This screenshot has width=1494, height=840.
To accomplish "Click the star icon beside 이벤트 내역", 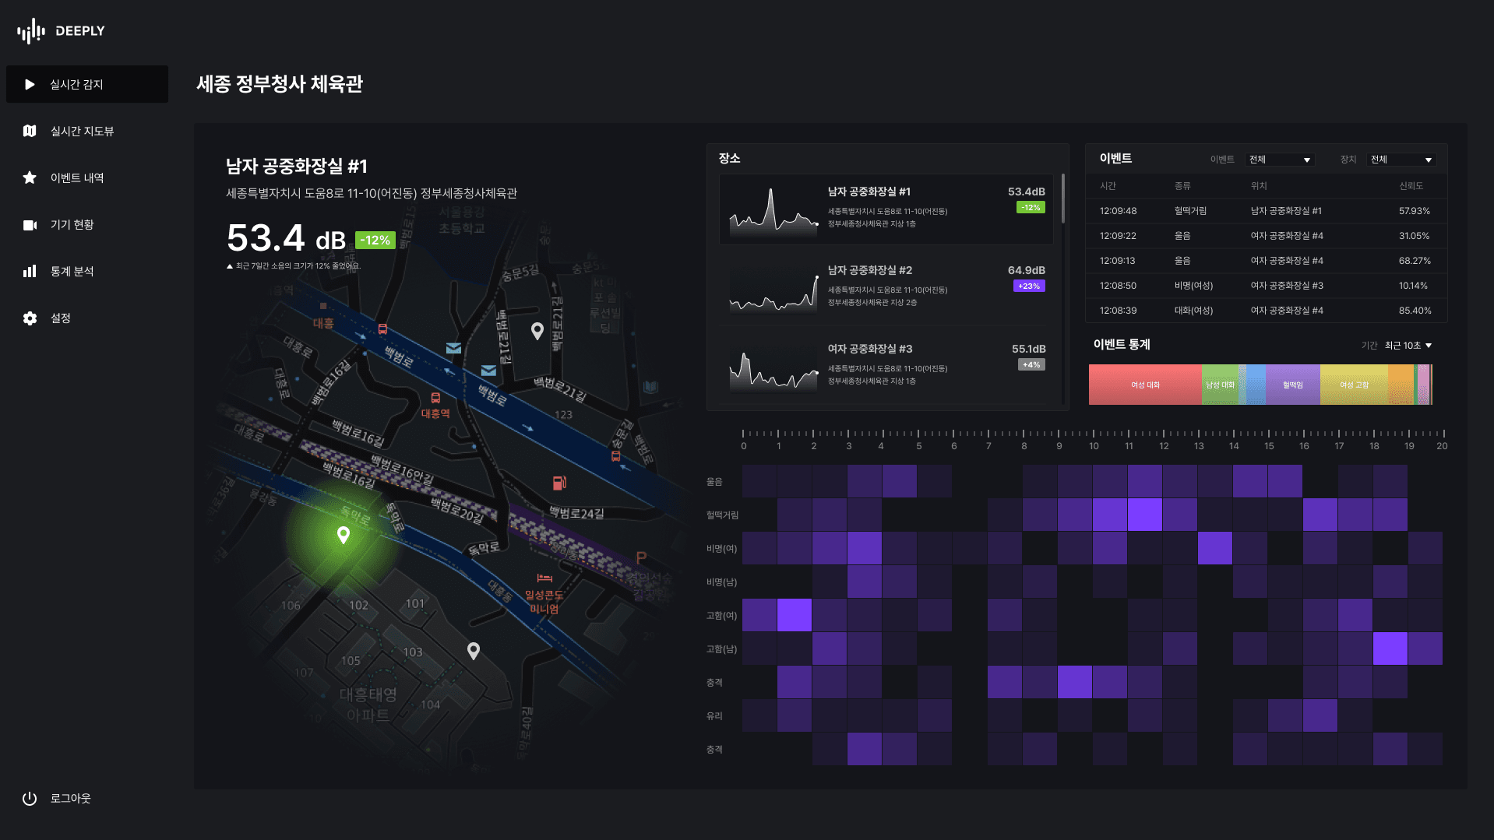I will point(30,177).
